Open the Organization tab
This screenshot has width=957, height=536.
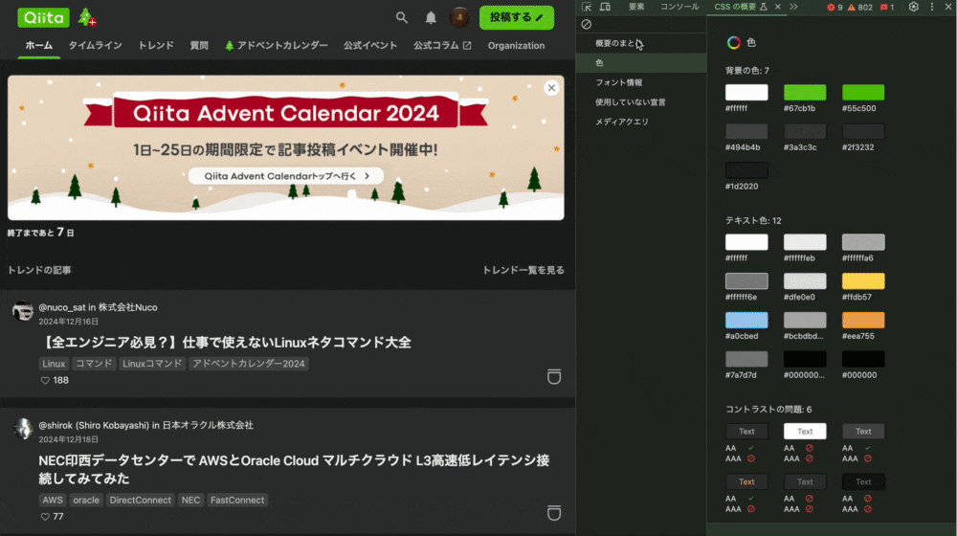click(x=516, y=46)
